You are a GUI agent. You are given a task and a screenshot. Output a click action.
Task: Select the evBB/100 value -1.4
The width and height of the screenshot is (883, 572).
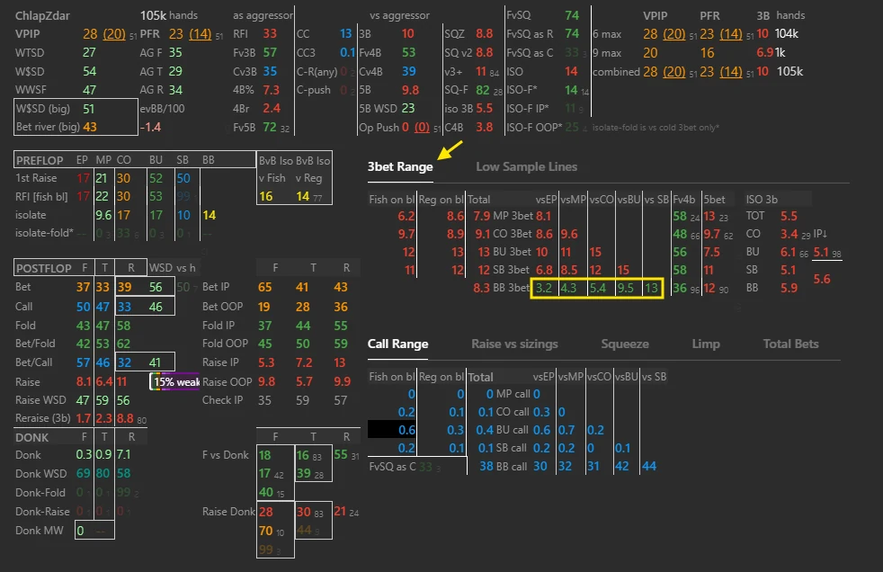(x=150, y=127)
